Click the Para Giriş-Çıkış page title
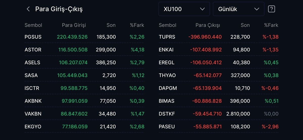The image size is (303, 140). tap(59, 9)
